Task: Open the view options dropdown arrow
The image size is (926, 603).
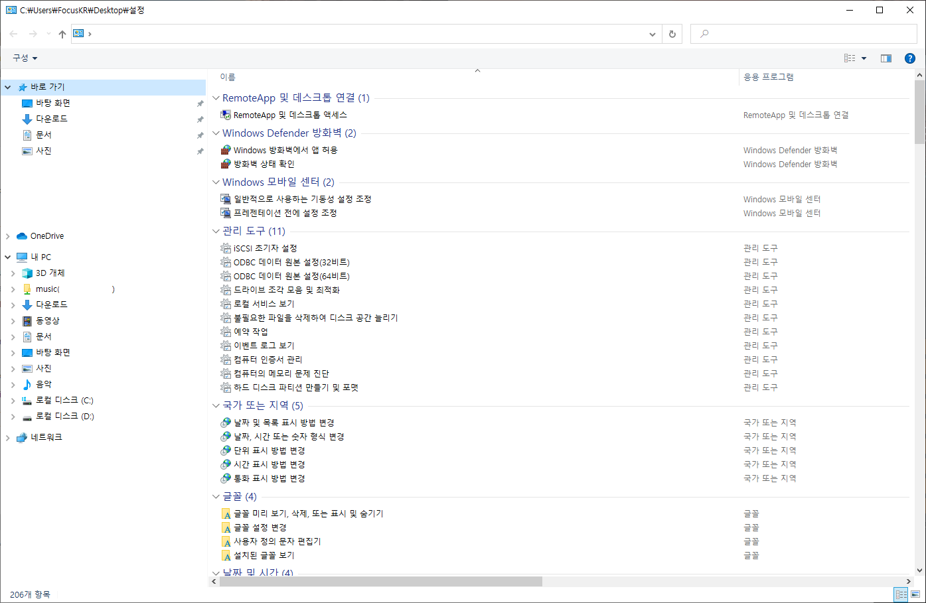Action: [864, 58]
